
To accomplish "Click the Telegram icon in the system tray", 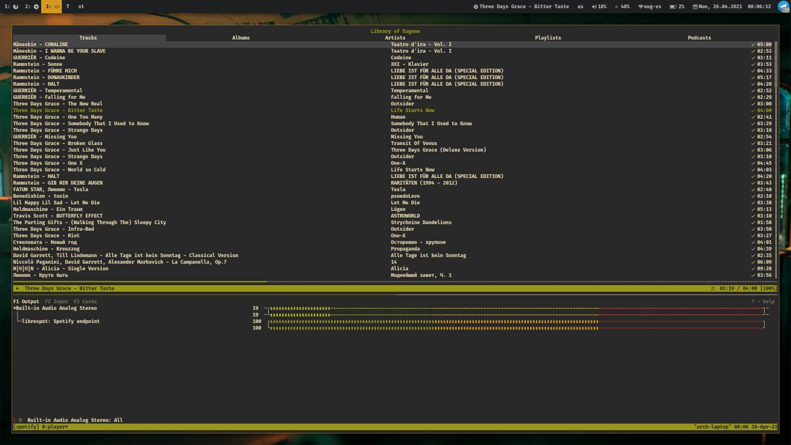I will [783, 6].
